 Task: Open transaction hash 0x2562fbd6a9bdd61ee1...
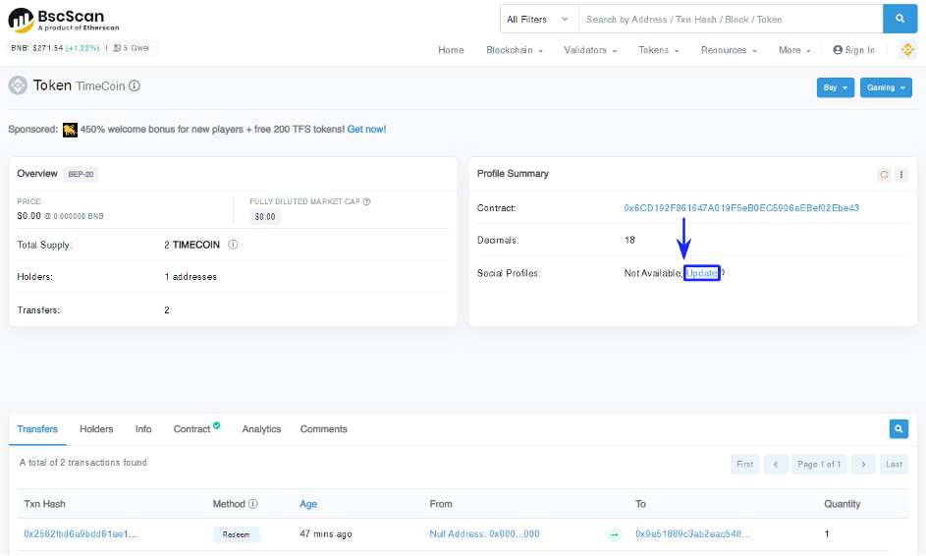pos(81,534)
